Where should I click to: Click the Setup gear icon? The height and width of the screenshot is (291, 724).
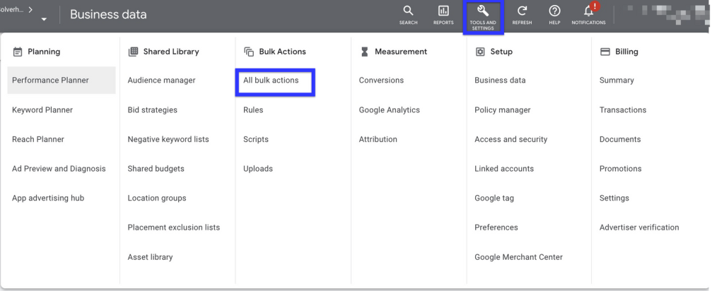click(480, 52)
